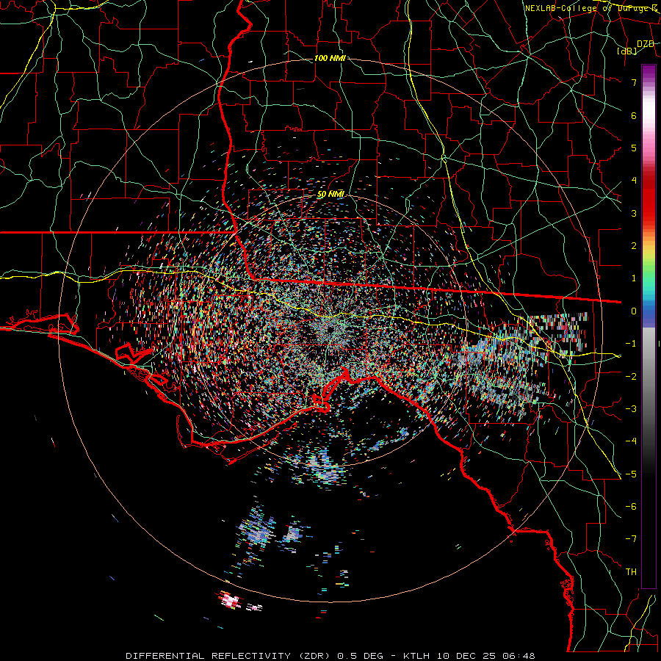
Task: Select the -5 value on color scale
Action: tap(631, 474)
